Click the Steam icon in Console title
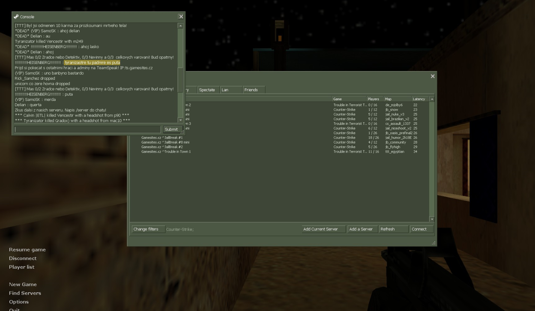The image size is (535, 311). coord(16,17)
